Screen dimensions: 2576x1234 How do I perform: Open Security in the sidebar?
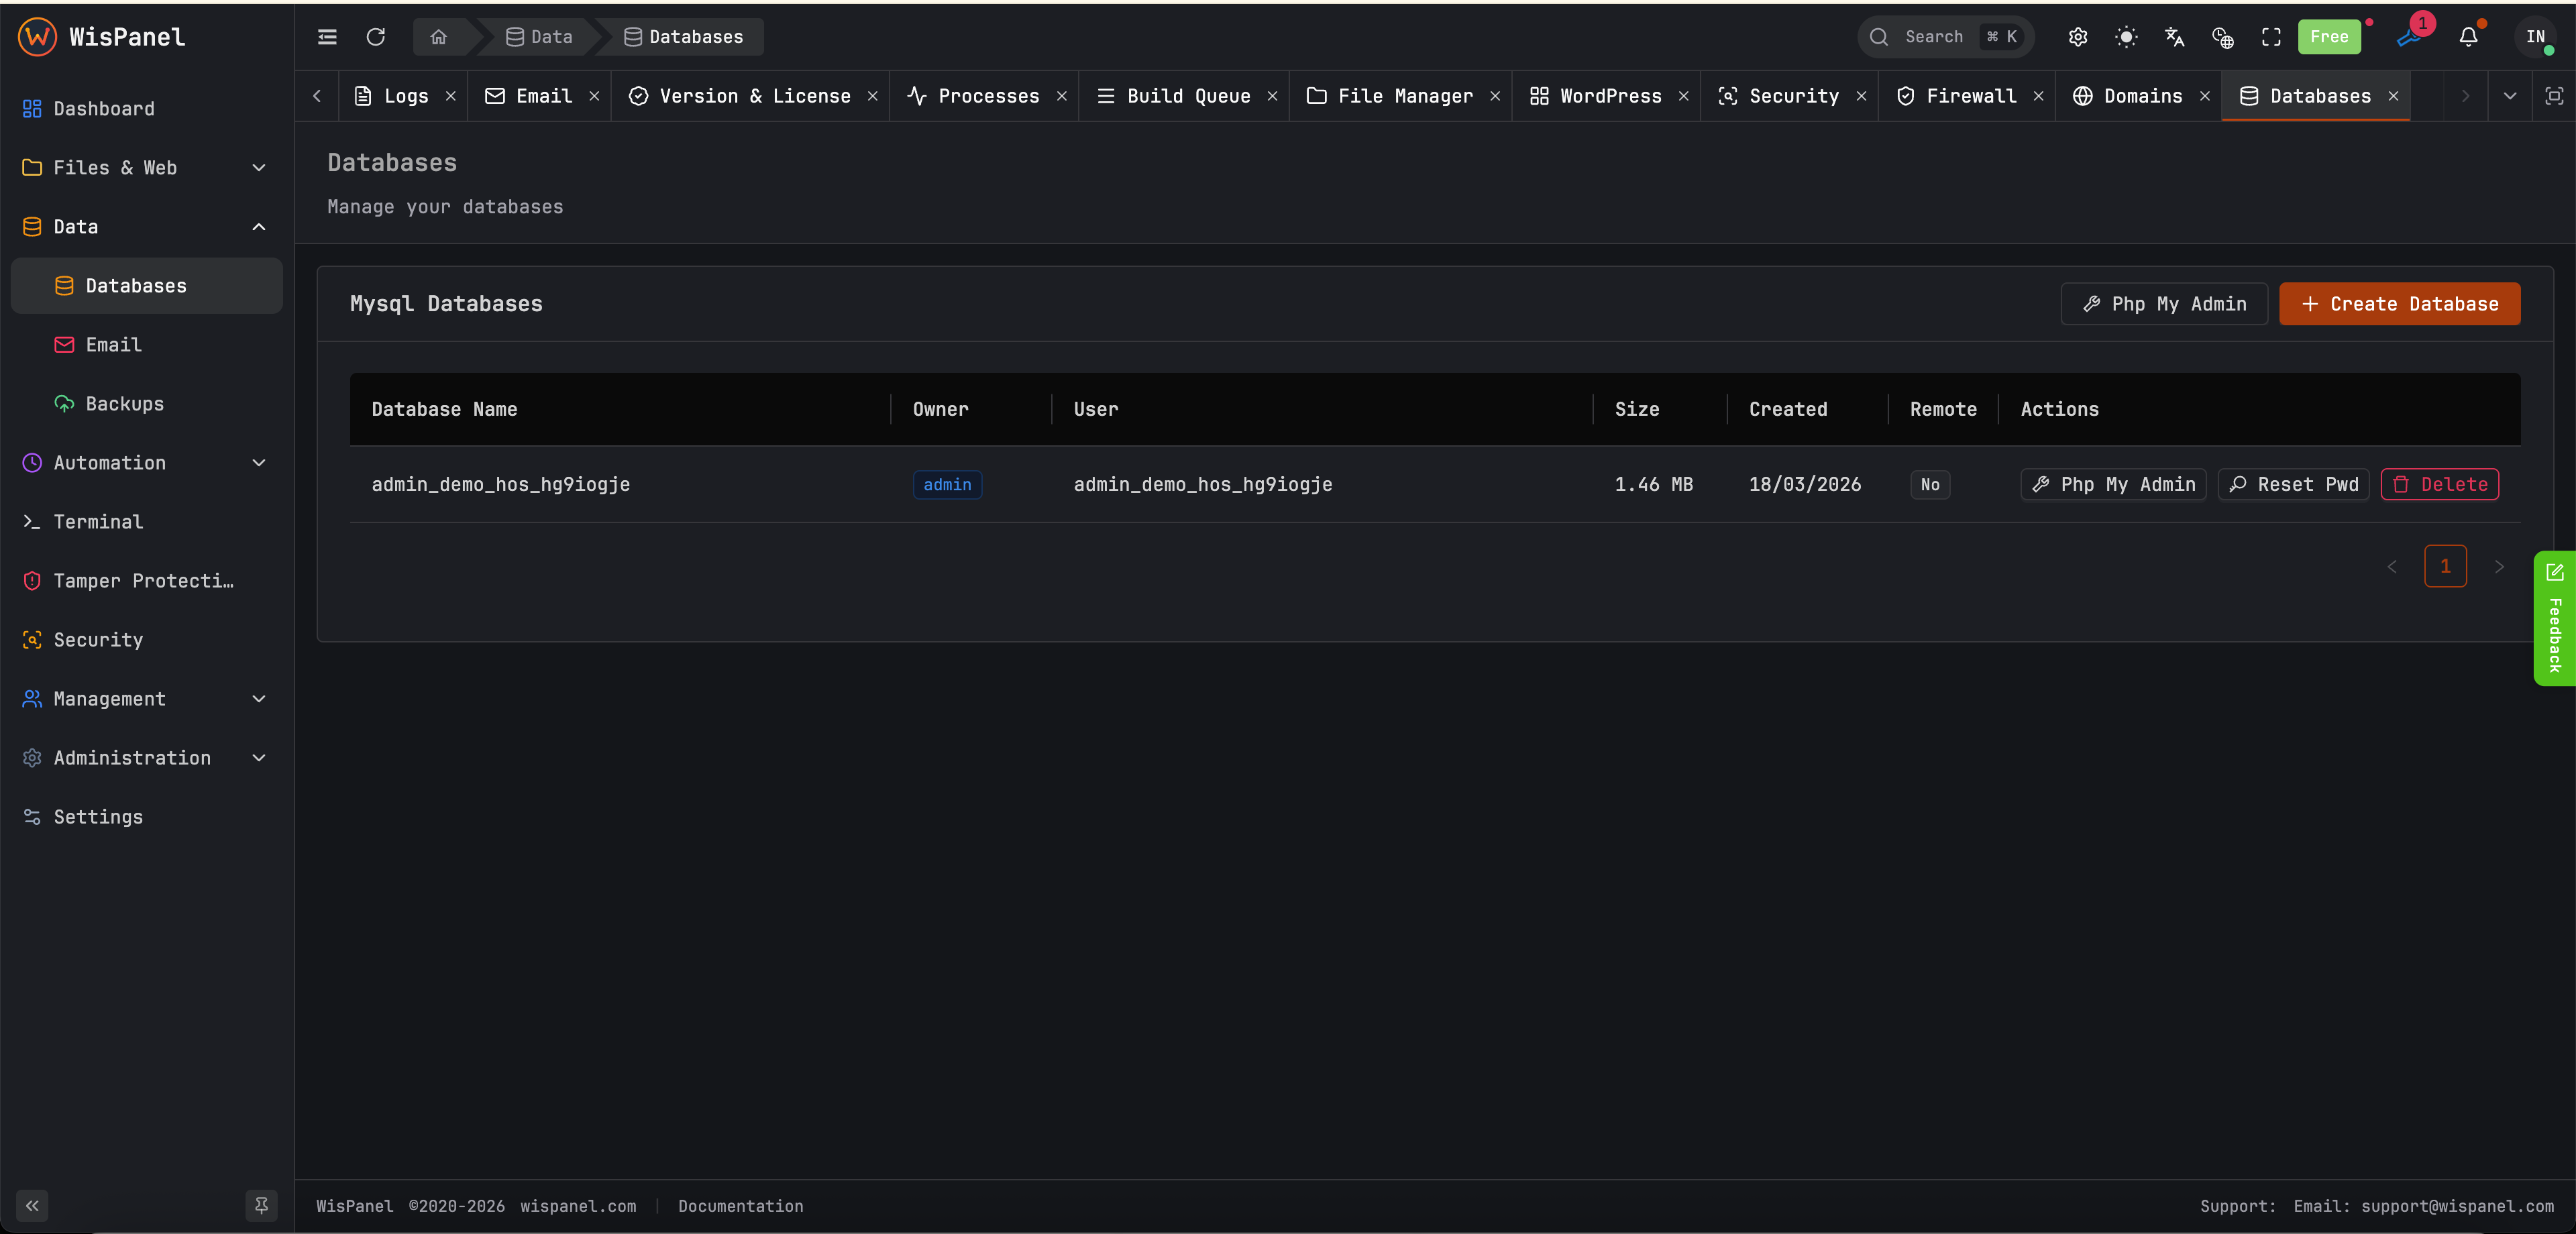tap(147, 640)
